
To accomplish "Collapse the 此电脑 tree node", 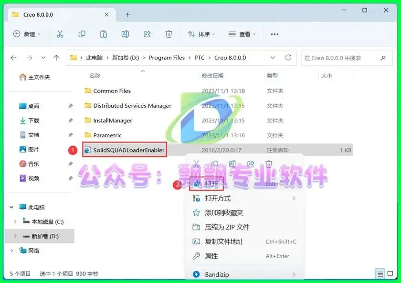I will tap(11, 207).
